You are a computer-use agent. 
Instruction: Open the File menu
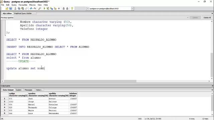coord(3,5)
